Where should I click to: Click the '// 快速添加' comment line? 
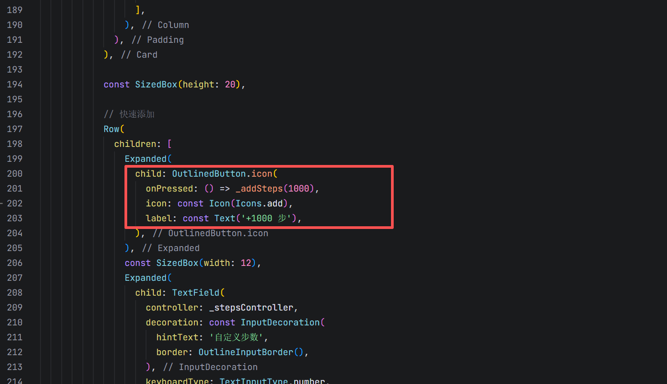click(129, 114)
